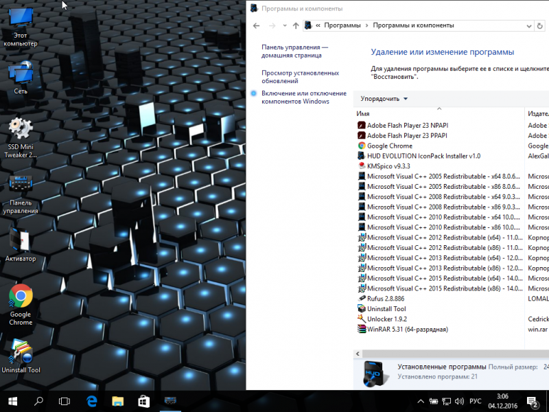Expand the breadcrumb overflow chevron «
The image size is (549, 412).
pyautogui.click(x=318, y=25)
